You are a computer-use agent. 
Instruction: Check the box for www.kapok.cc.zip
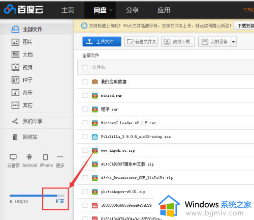pyautogui.click(x=85, y=150)
